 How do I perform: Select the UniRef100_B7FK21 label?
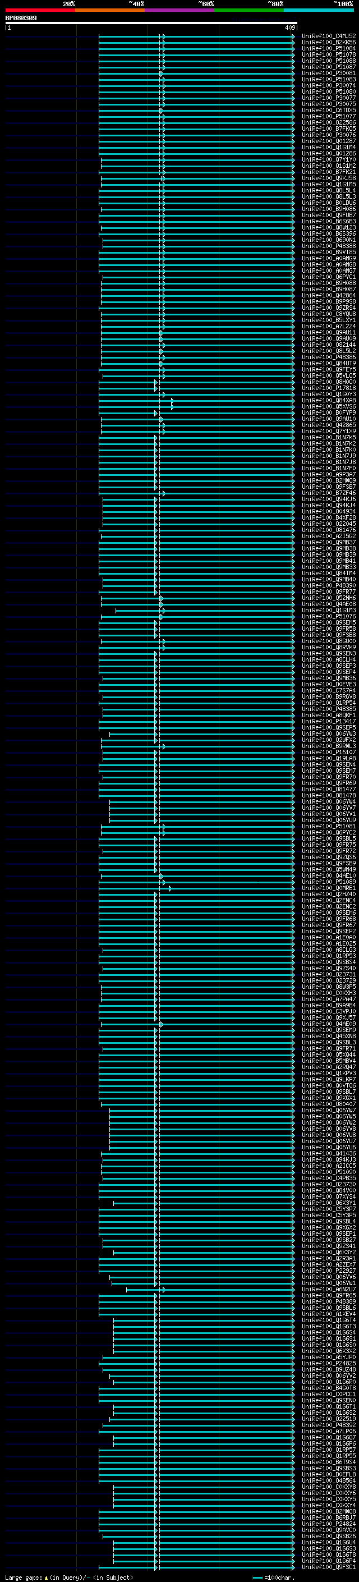pos(329,172)
